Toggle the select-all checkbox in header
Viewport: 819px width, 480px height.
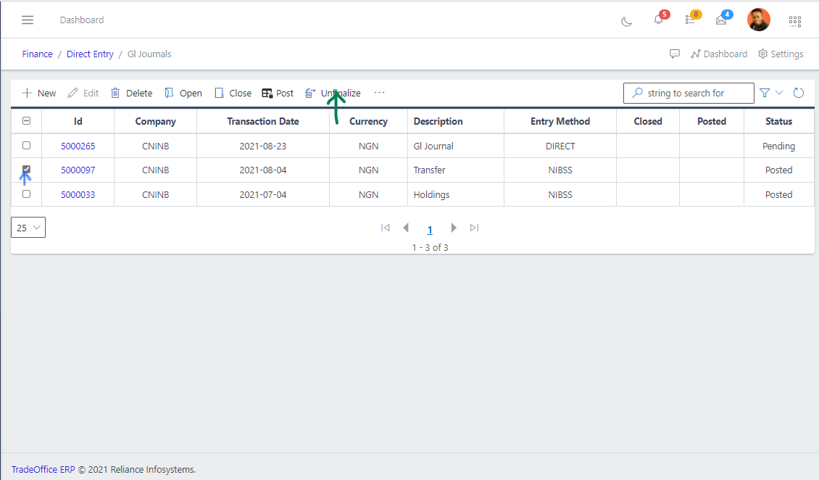coord(26,121)
